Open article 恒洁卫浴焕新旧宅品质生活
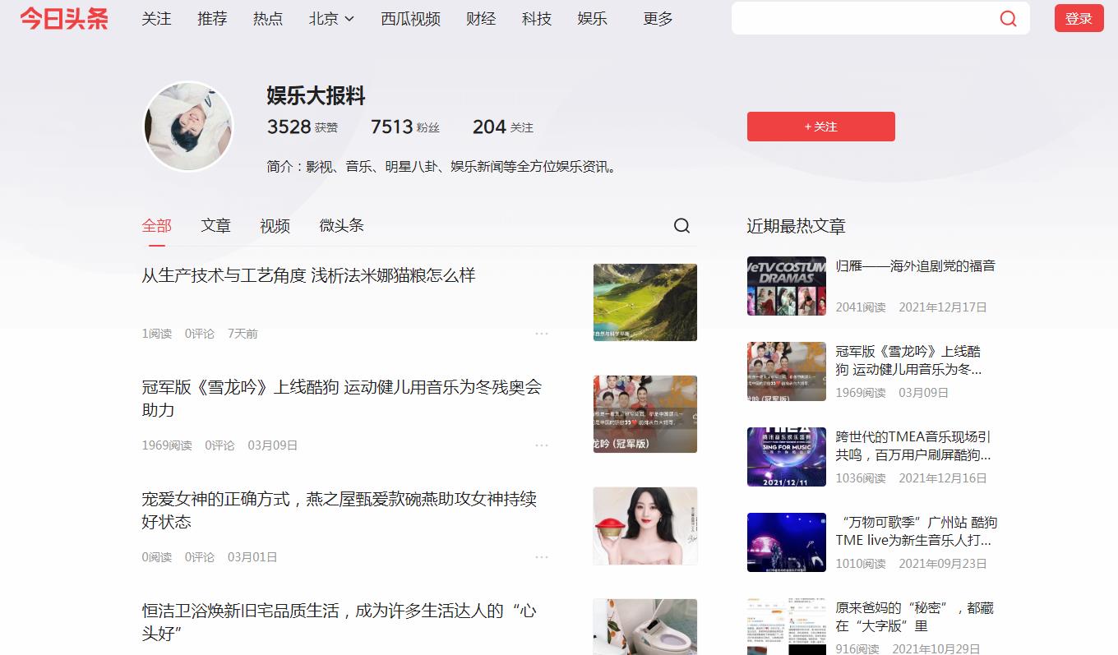This screenshot has width=1118, height=655. [x=340, y=622]
